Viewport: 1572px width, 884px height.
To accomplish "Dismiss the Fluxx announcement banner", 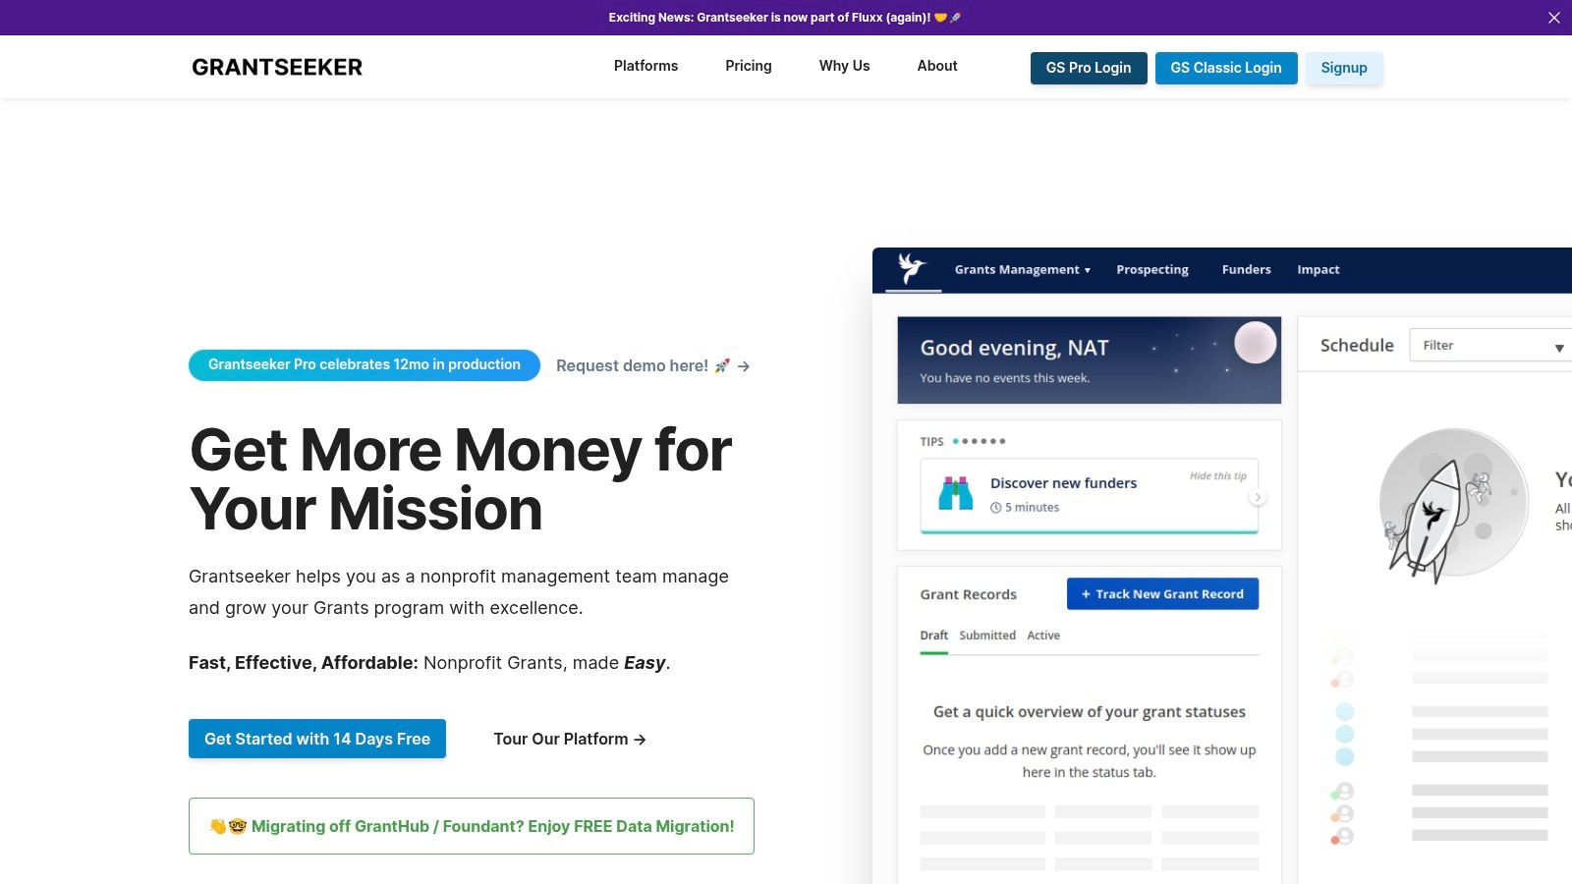I will (x=1554, y=17).
